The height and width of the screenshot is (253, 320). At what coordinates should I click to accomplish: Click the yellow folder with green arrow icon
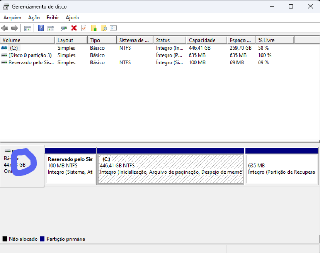94,28
